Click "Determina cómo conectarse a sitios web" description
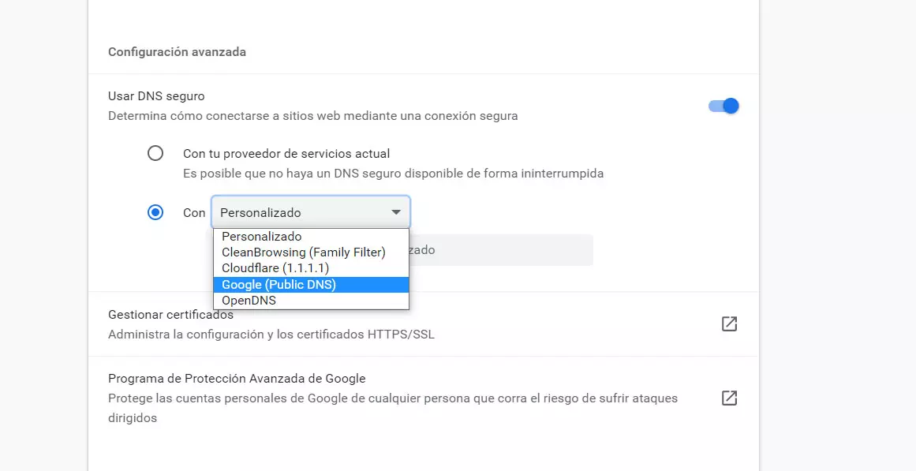This screenshot has height=471, width=916. tap(313, 116)
